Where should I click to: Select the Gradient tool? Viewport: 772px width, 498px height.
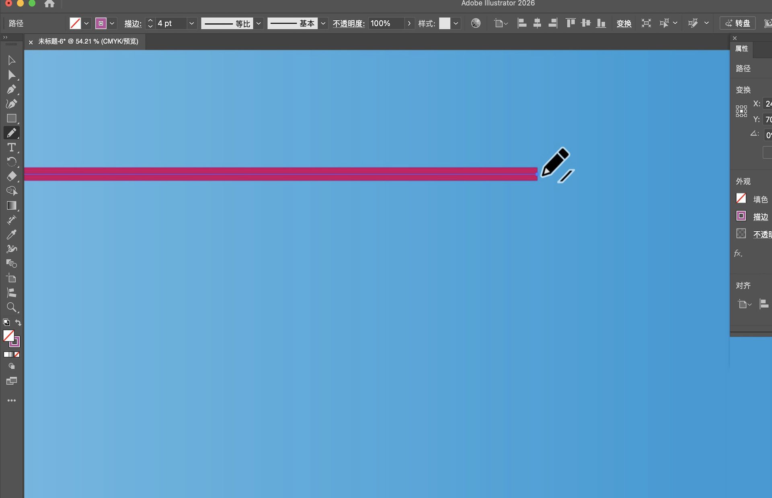point(11,206)
